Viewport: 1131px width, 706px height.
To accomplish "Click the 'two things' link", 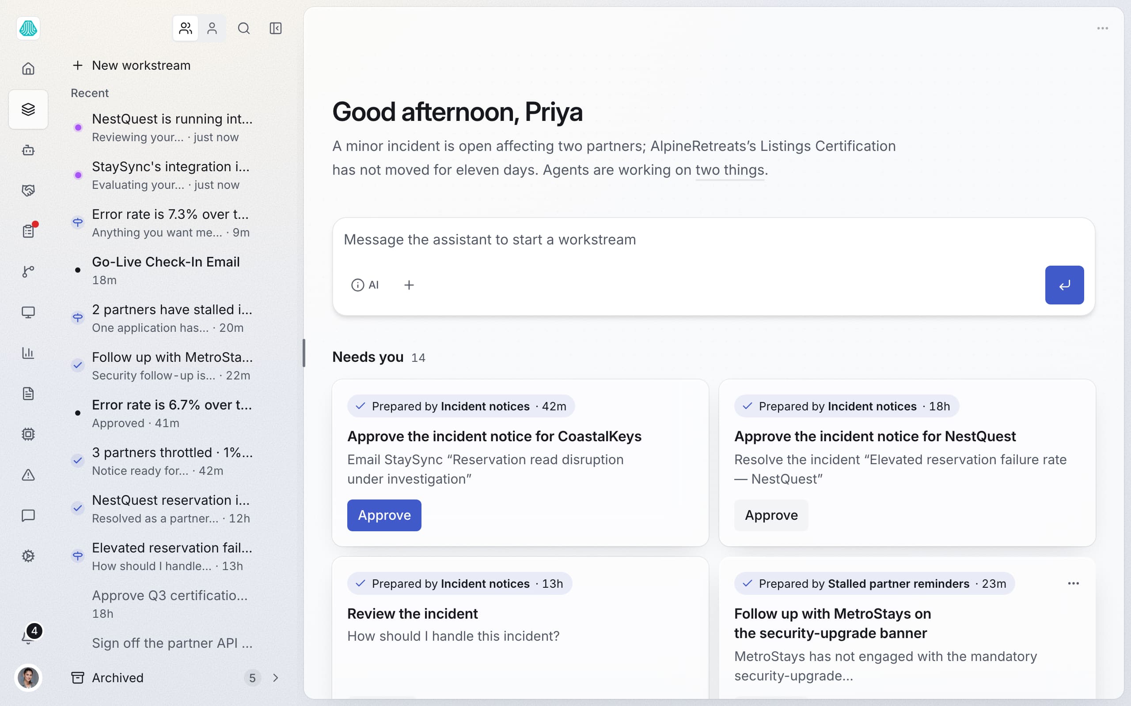I will 729,170.
